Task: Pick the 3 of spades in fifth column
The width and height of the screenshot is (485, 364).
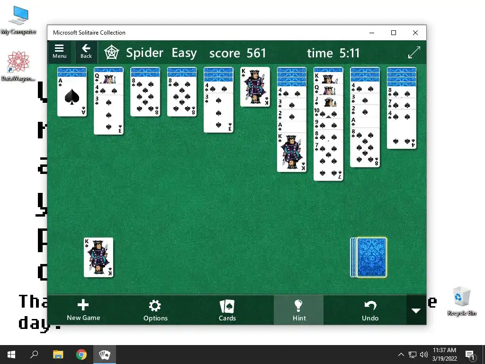Action: pyautogui.click(x=218, y=113)
